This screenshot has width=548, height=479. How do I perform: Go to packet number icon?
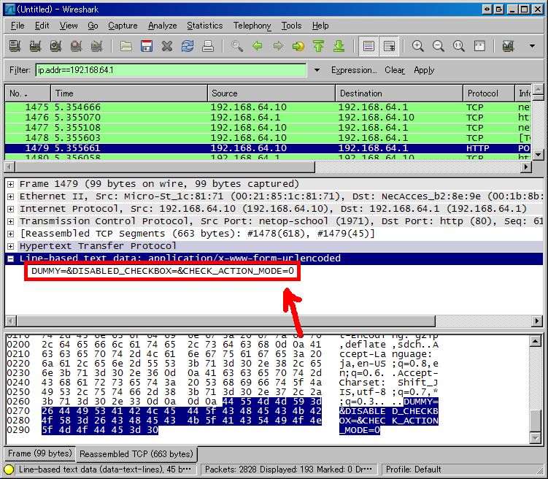298,46
